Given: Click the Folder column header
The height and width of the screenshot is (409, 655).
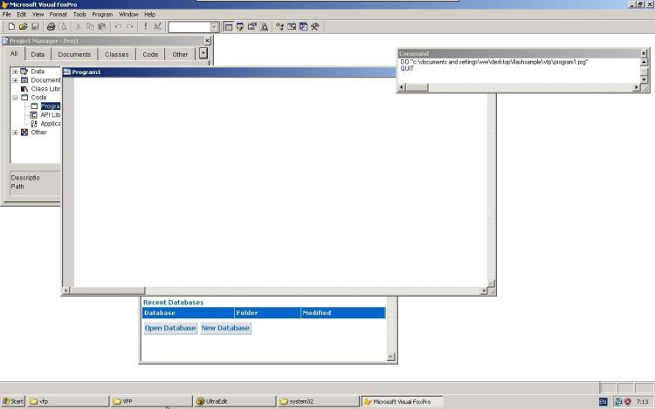Looking at the screenshot, I should 268,313.
